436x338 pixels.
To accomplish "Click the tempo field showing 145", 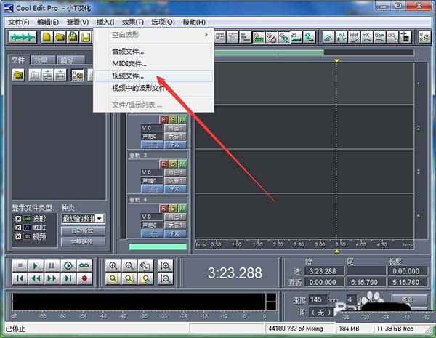I will [318, 300].
